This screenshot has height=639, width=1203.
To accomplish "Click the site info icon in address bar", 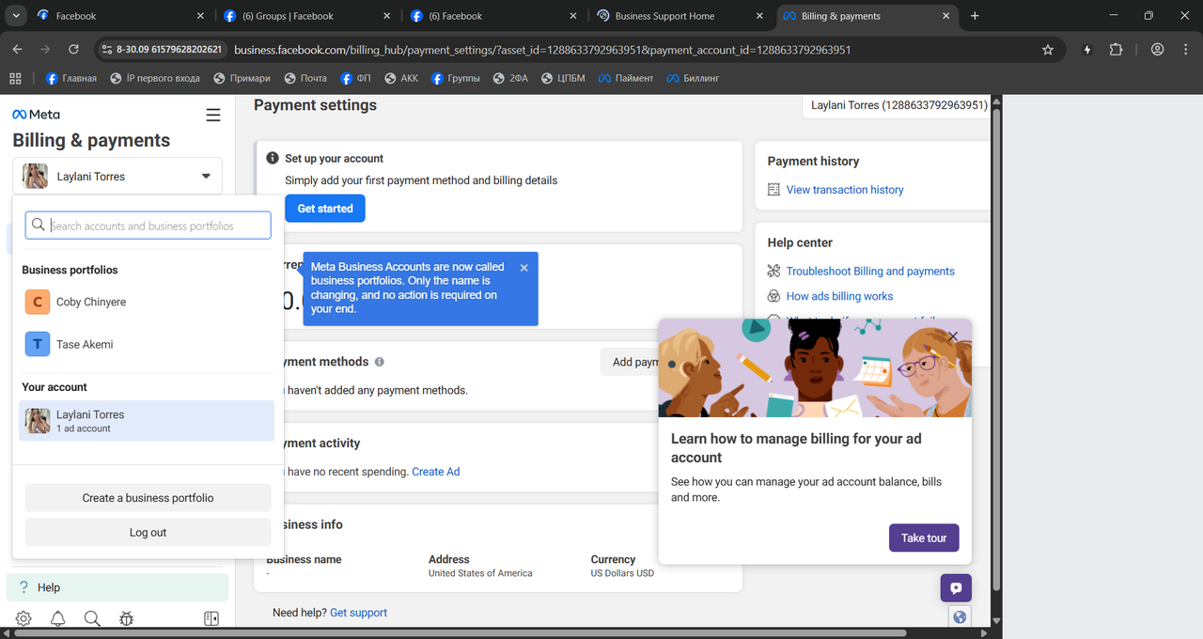I will point(107,50).
